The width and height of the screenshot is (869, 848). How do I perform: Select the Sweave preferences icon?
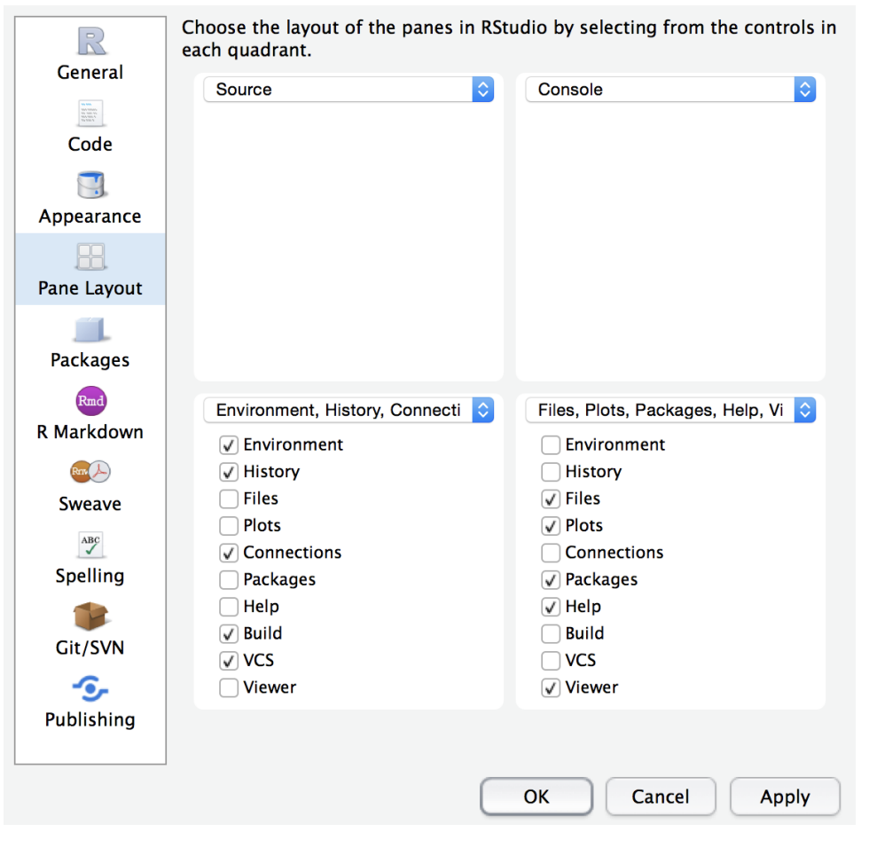click(x=90, y=472)
